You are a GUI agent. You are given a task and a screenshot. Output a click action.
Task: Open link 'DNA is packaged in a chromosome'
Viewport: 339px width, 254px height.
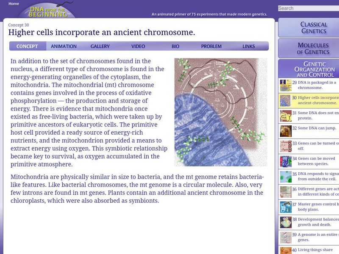(x=317, y=85)
